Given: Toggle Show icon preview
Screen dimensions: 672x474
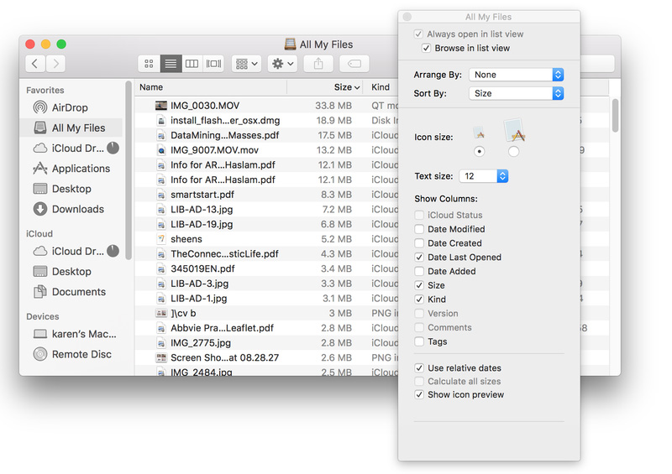Looking at the screenshot, I should [419, 395].
